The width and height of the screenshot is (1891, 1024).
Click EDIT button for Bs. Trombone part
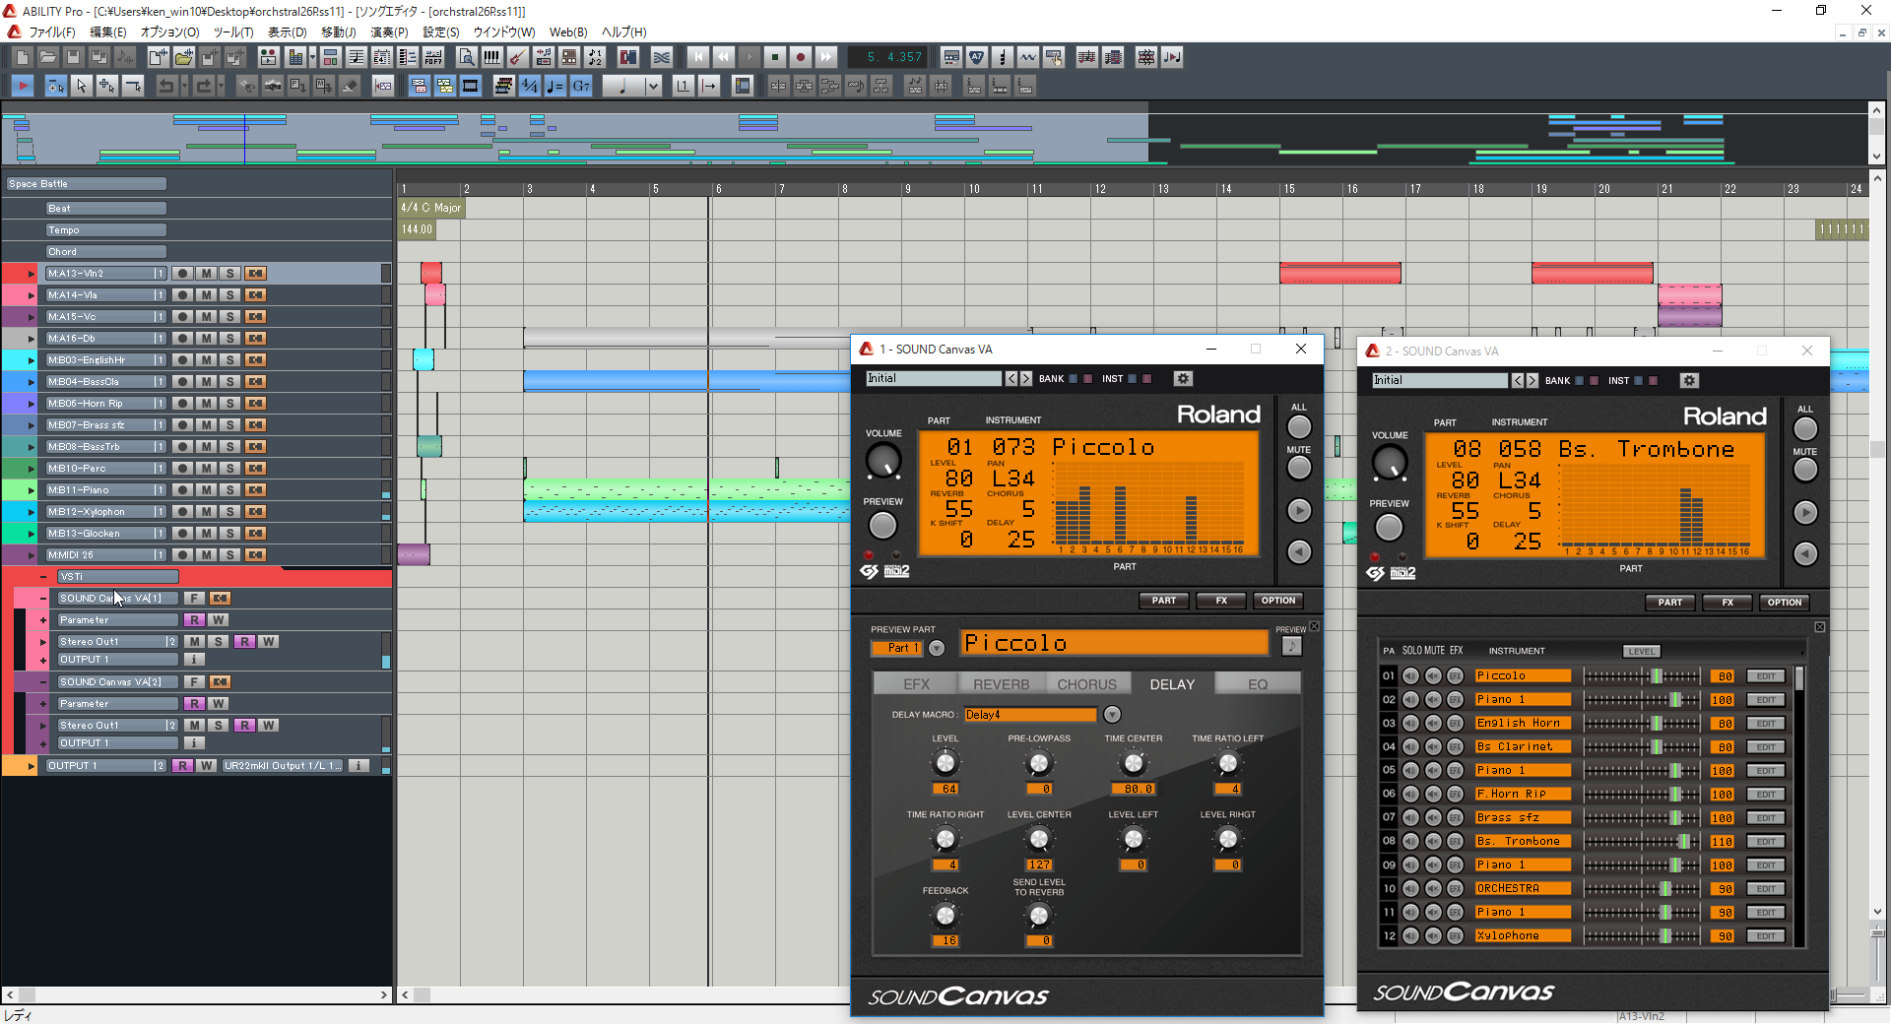(x=1766, y=842)
